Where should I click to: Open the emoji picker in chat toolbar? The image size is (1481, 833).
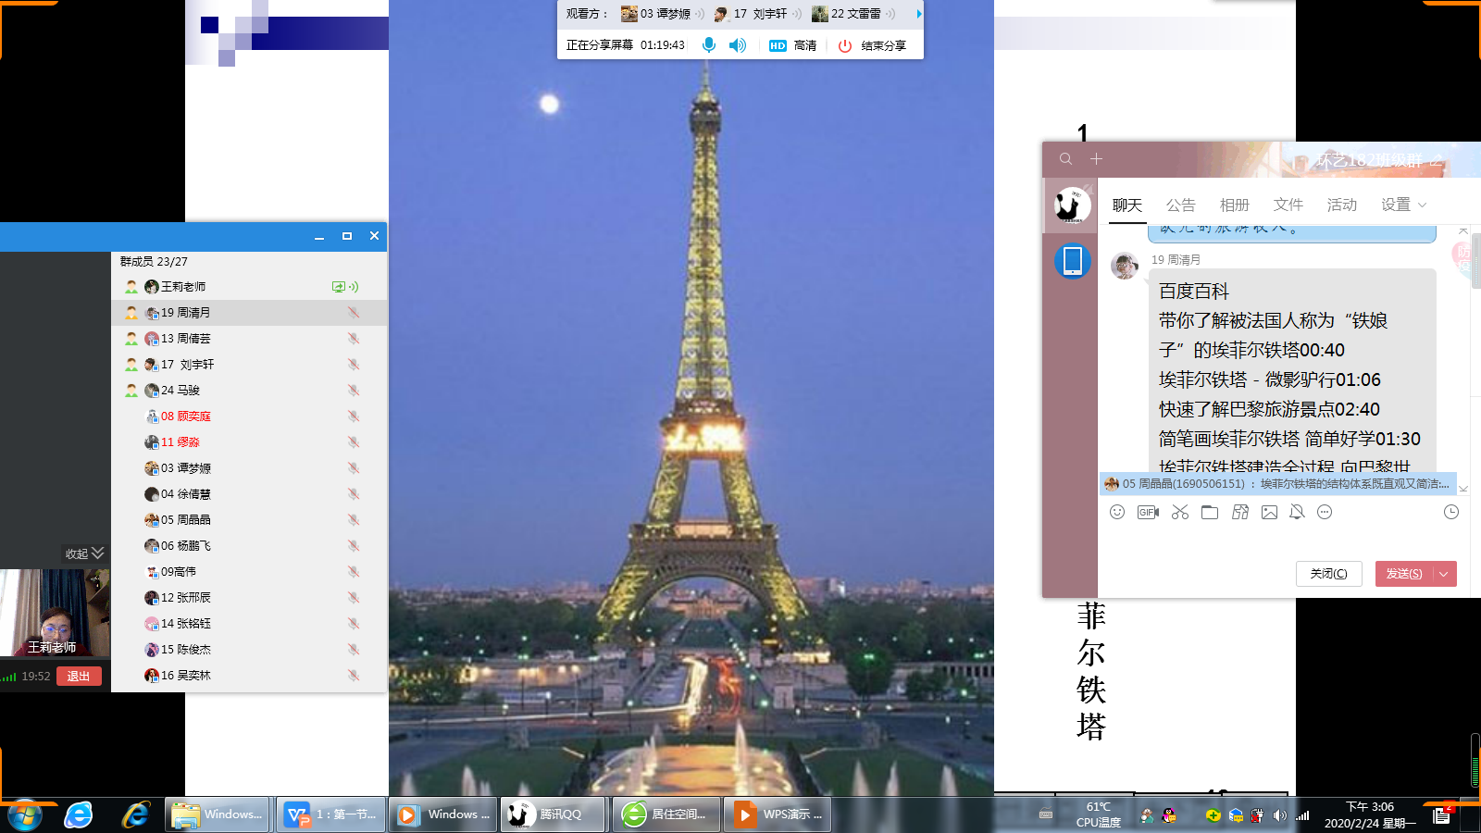click(x=1117, y=512)
